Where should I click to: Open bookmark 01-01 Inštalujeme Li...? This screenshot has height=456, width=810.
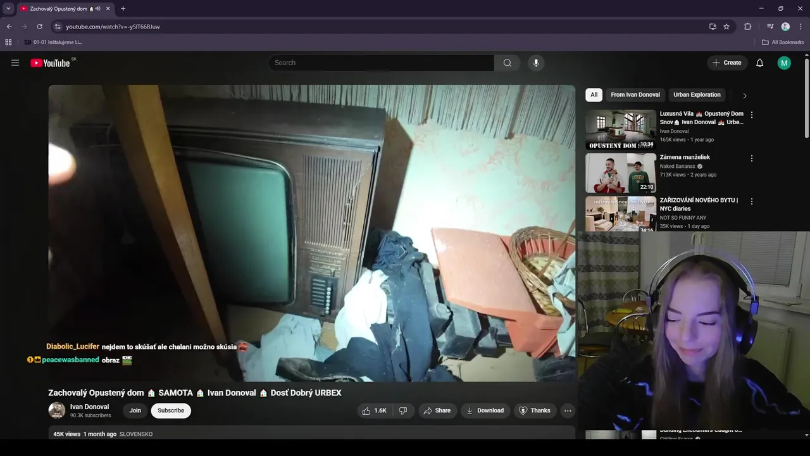click(x=53, y=42)
